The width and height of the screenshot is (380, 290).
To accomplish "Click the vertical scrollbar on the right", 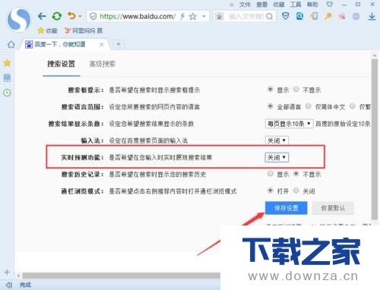I will coord(374,139).
